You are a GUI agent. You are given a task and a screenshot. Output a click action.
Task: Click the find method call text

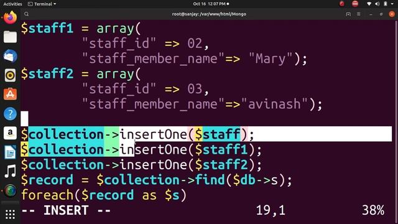(210, 180)
